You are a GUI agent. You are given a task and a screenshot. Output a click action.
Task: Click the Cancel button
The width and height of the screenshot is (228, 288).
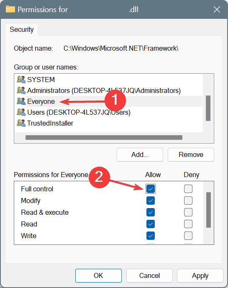coord(149,275)
